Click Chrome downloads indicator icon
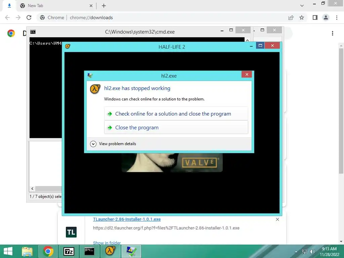Image resolution: width=344 pixels, height=258 pixels. [9, 6]
